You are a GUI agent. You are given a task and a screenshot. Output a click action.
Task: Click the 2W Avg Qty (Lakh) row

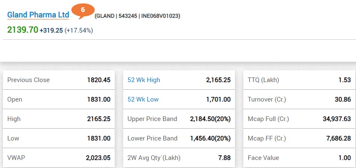click(x=179, y=158)
